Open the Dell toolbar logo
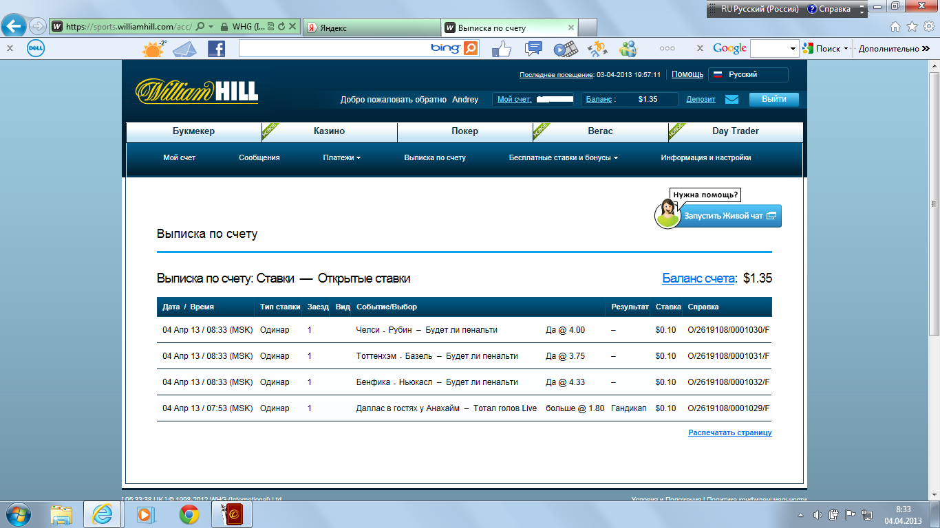The height and width of the screenshot is (528, 940). tap(36, 48)
